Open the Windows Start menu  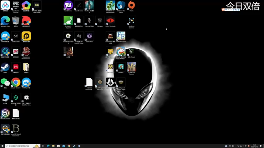click(2, 146)
